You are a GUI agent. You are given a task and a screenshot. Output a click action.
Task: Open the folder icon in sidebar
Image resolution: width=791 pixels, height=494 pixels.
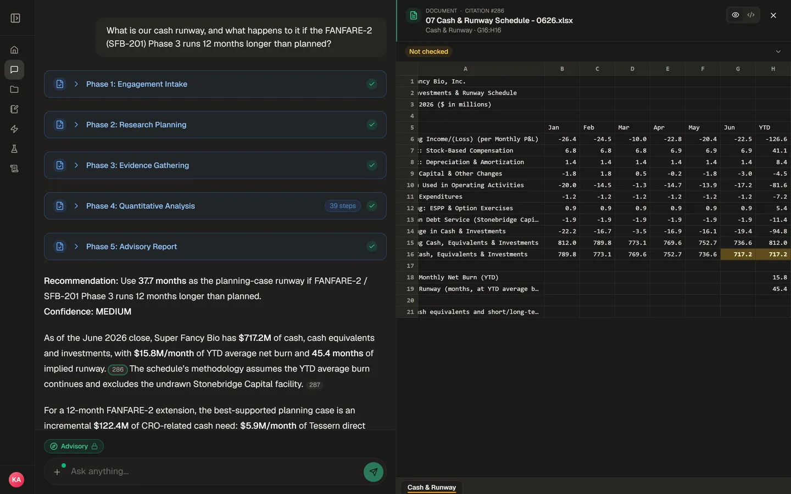pos(14,89)
